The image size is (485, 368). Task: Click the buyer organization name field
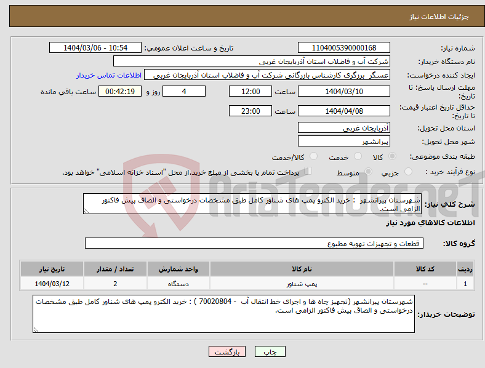point(252,61)
